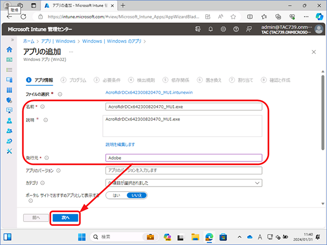Open the settings gear in Intune header
This screenshot has width=327, height=245.
[223, 29]
